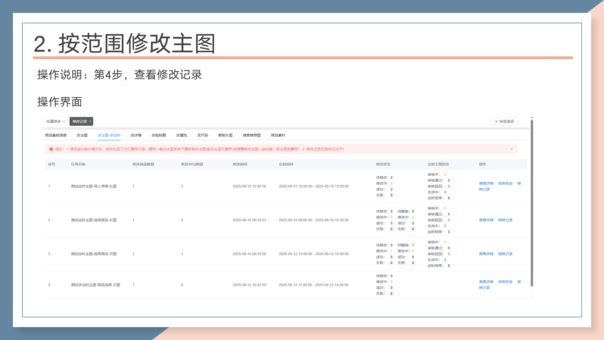This screenshot has width=604, height=340.
Task: Click 查看详情 for the first record
Action: [x=486, y=184]
